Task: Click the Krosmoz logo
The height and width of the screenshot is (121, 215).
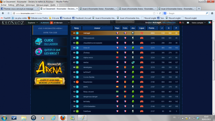Action: click(x=13, y=23)
